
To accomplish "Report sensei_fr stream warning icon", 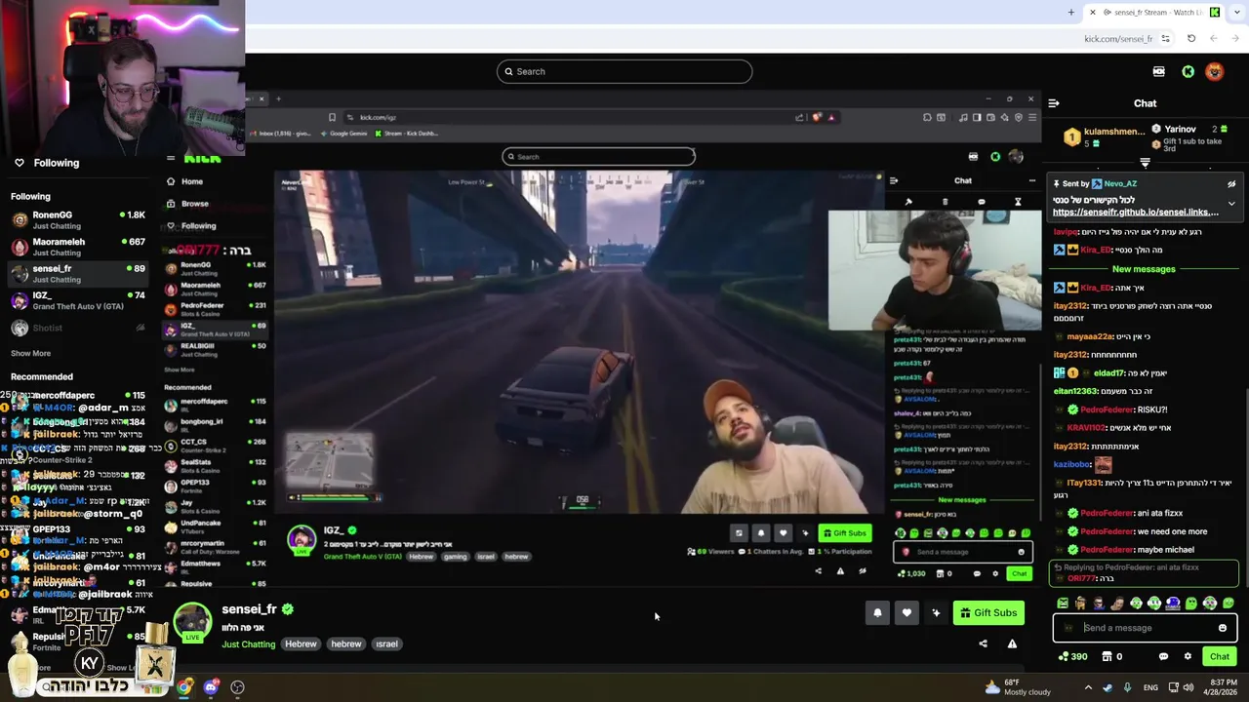I will click(x=1012, y=643).
